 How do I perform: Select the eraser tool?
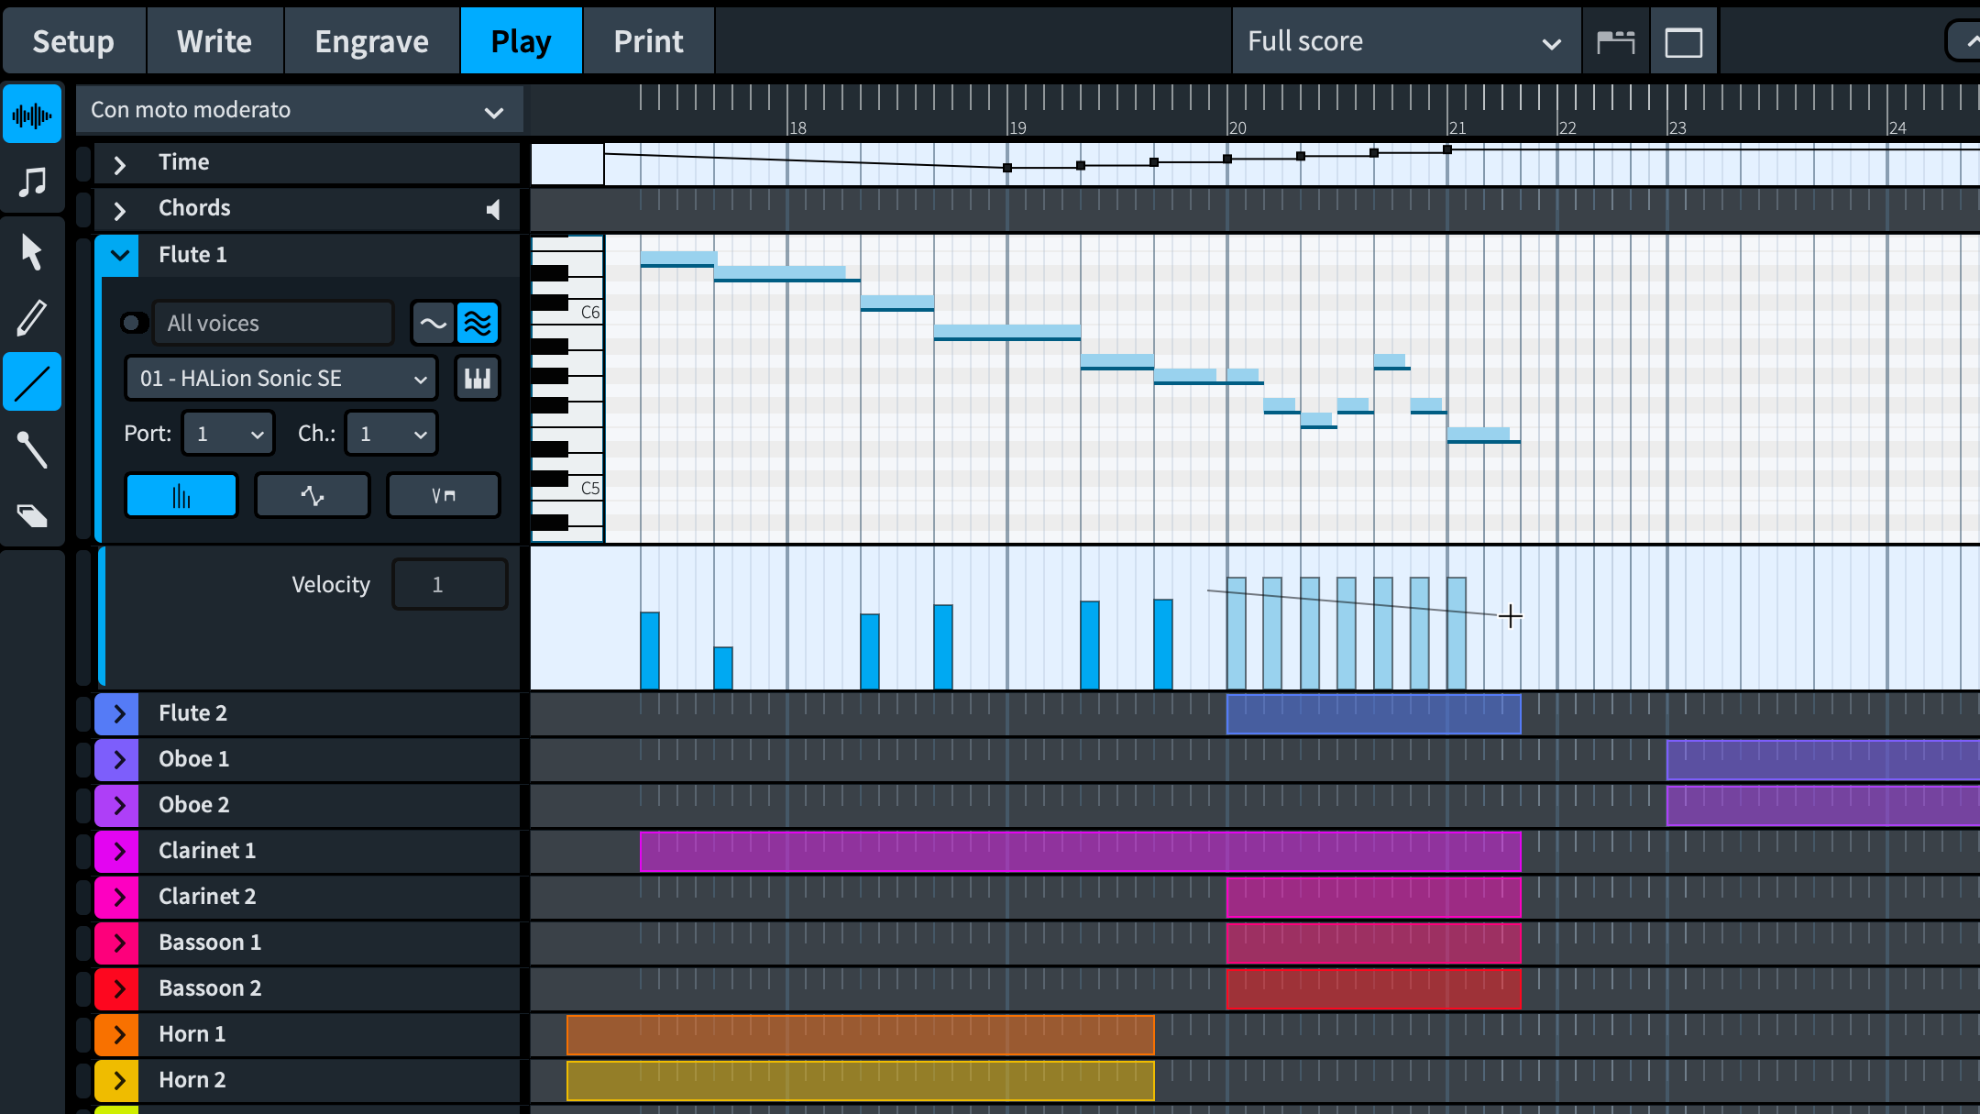click(x=32, y=515)
